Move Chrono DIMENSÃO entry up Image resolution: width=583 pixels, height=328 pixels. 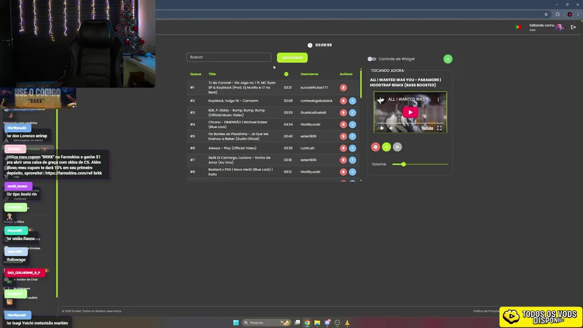(353, 124)
